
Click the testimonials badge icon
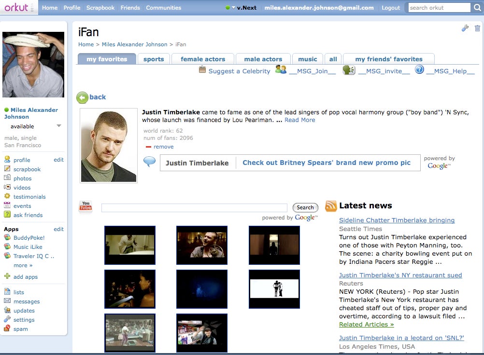7,196
